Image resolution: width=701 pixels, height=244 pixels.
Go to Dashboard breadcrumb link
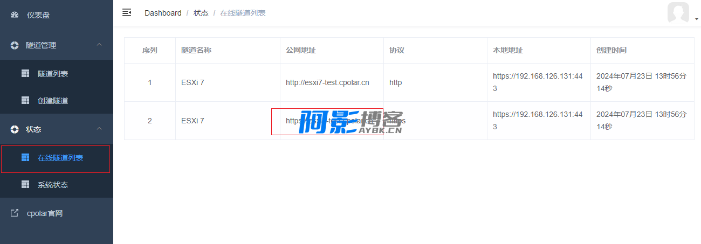[x=163, y=13]
